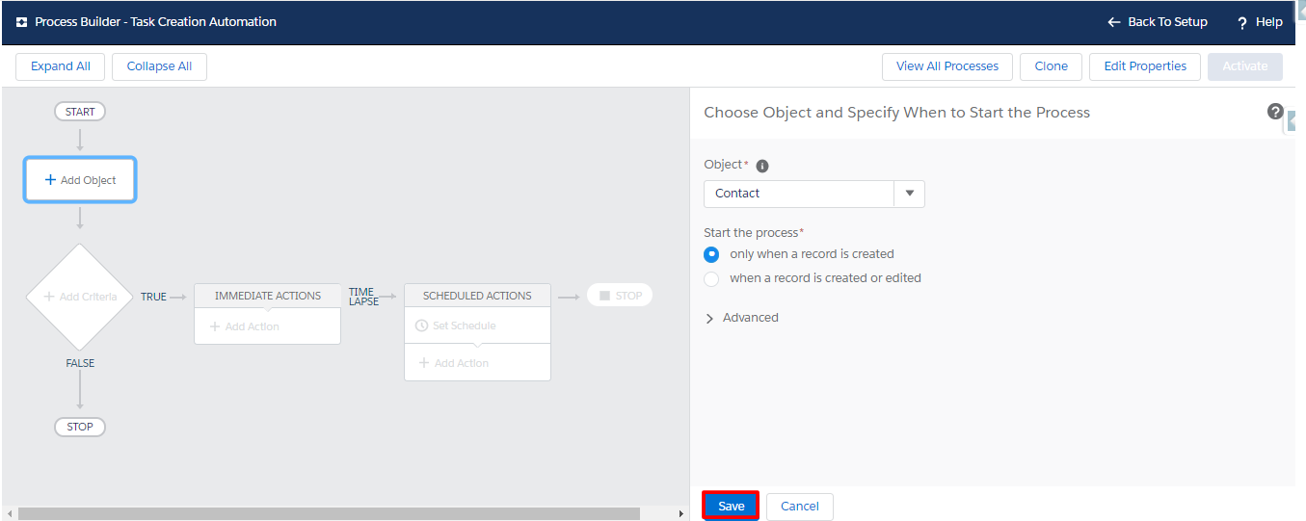The width and height of the screenshot is (1306, 521).
Task: Click the START node
Action: coord(80,112)
